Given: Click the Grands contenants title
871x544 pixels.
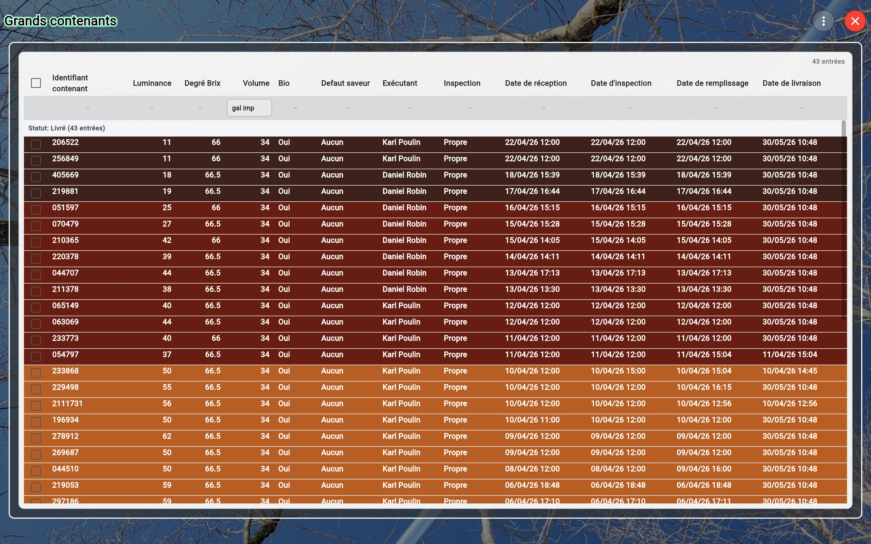Looking at the screenshot, I should point(60,21).
